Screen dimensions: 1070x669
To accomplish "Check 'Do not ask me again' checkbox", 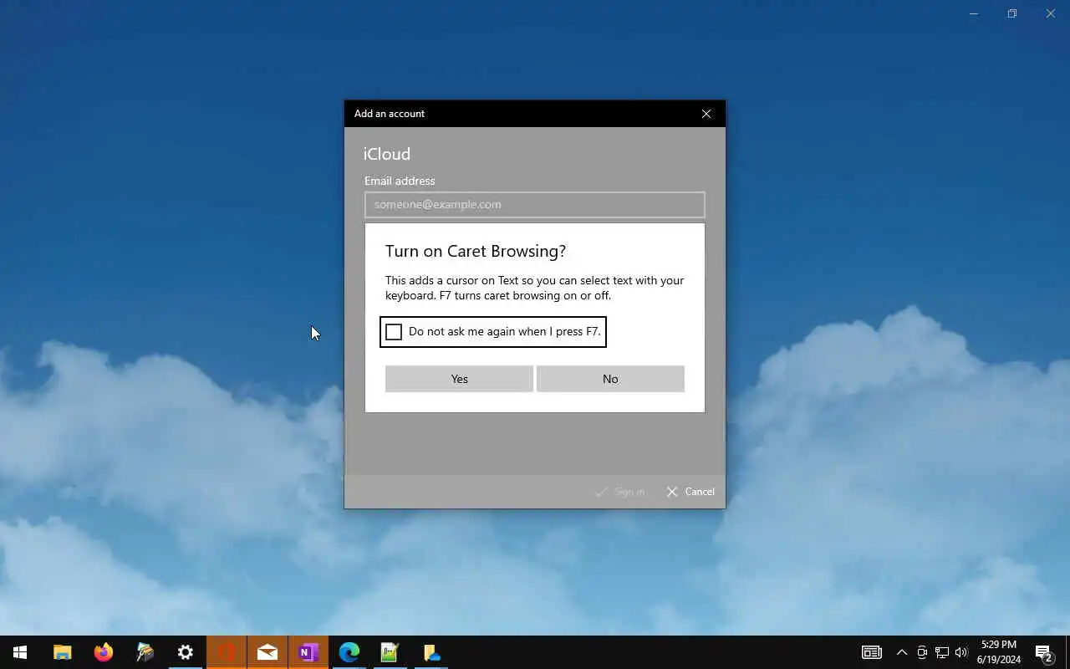I will coord(394,332).
